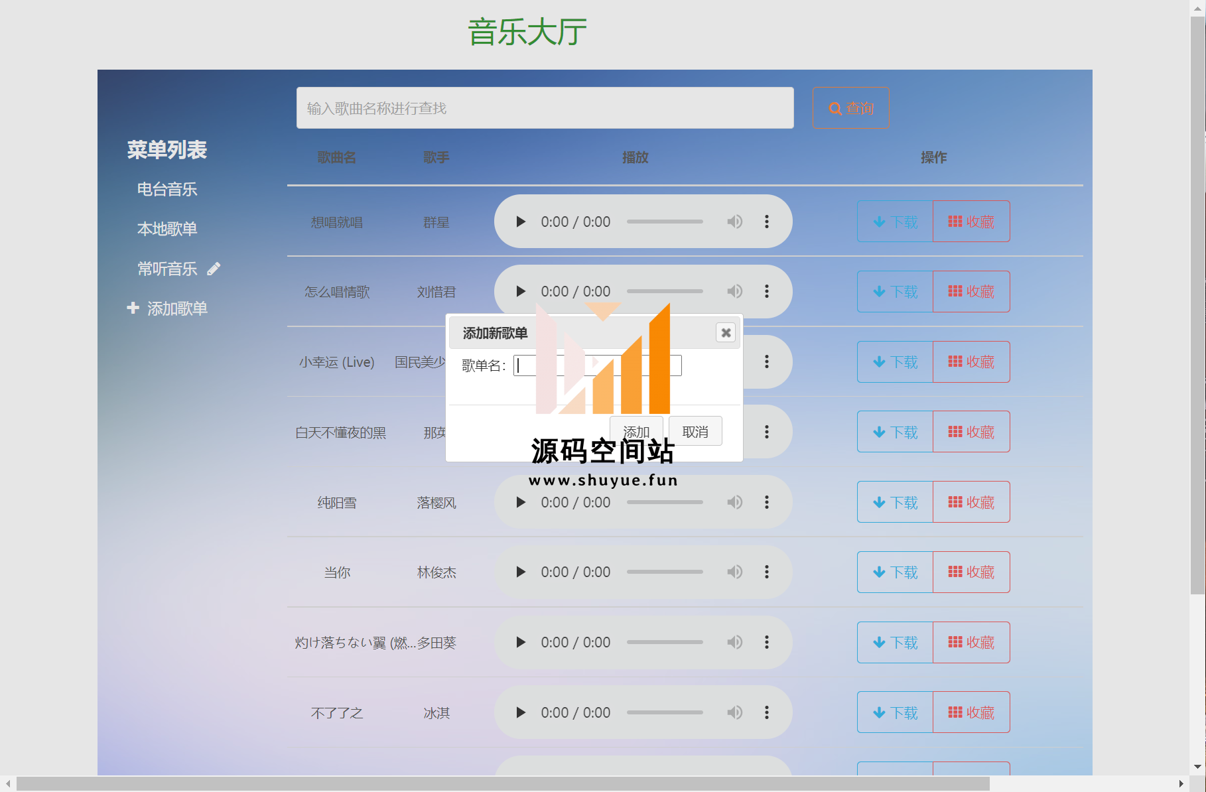Favorite 当你 with 收藏
This screenshot has width=1206, height=792.
click(971, 572)
